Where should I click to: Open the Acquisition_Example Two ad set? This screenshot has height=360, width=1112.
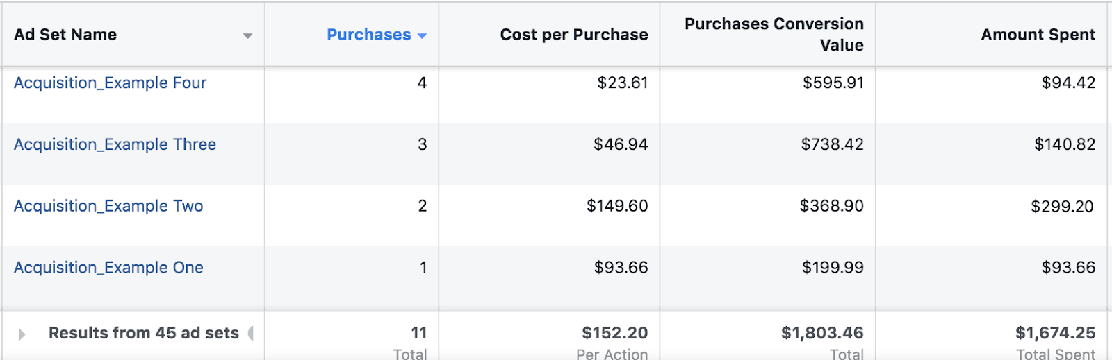[108, 206]
